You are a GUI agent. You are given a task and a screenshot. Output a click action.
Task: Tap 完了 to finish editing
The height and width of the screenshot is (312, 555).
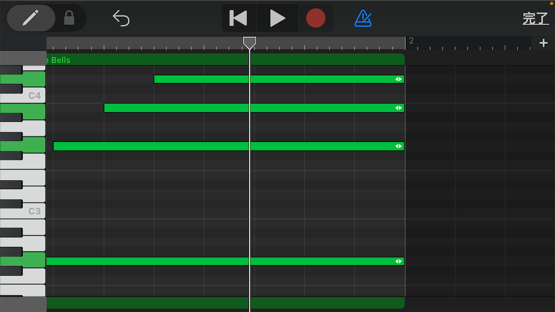tap(535, 18)
